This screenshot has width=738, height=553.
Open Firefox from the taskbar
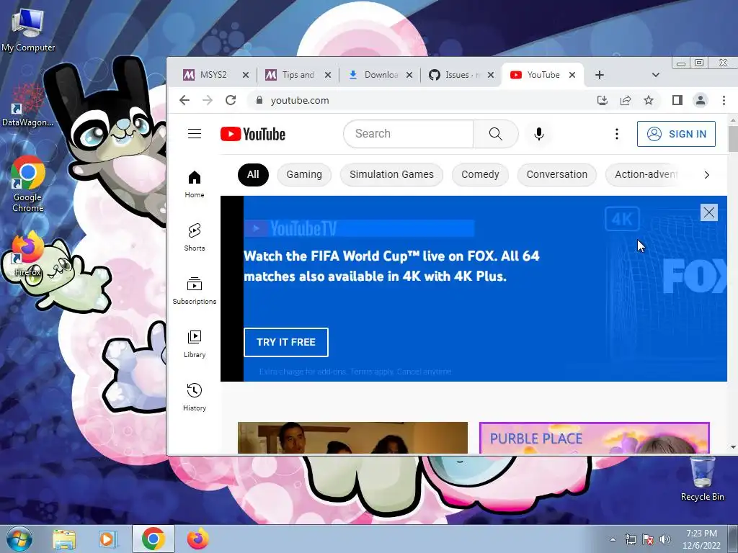pyautogui.click(x=197, y=539)
